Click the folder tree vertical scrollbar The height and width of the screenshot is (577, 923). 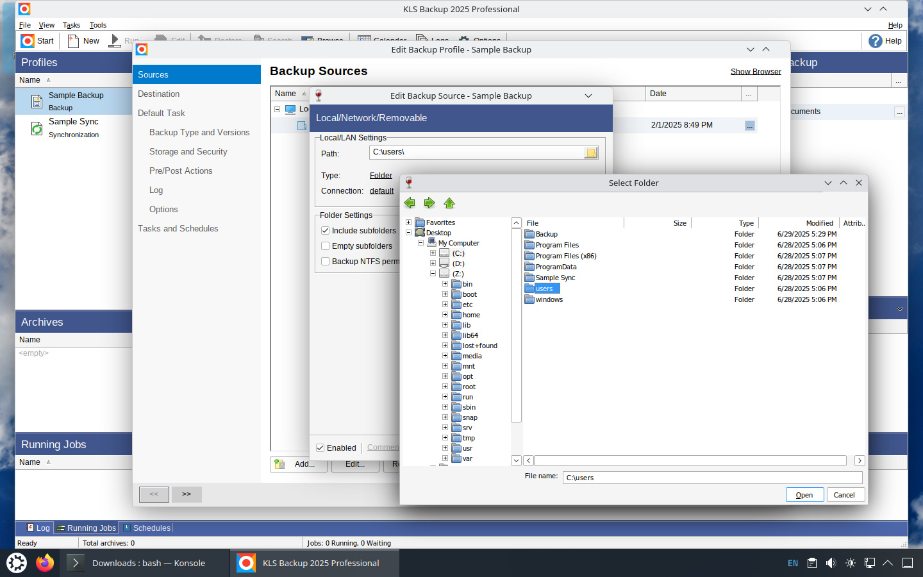(516, 326)
